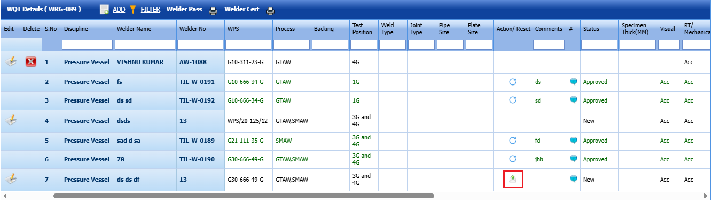Click the Welder Name filter input
713x202 pixels.
[x=145, y=45]
